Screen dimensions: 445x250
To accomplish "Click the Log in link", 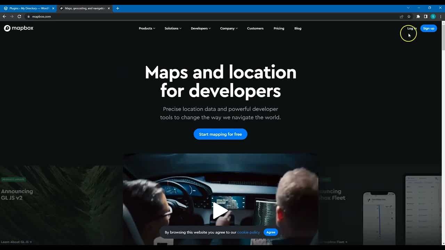I will point(412,28).
